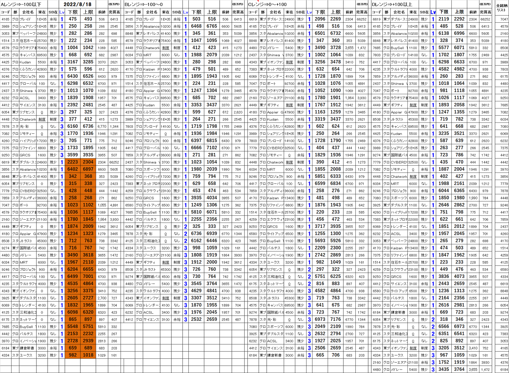This screenshot has height=373, width=509.
Task: Click value 5851 in C range
Action: click(320, 176)
